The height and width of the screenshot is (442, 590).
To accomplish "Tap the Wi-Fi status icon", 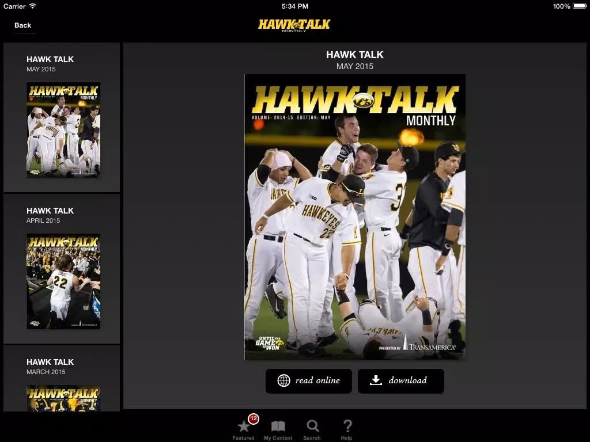I will point(33,6).
